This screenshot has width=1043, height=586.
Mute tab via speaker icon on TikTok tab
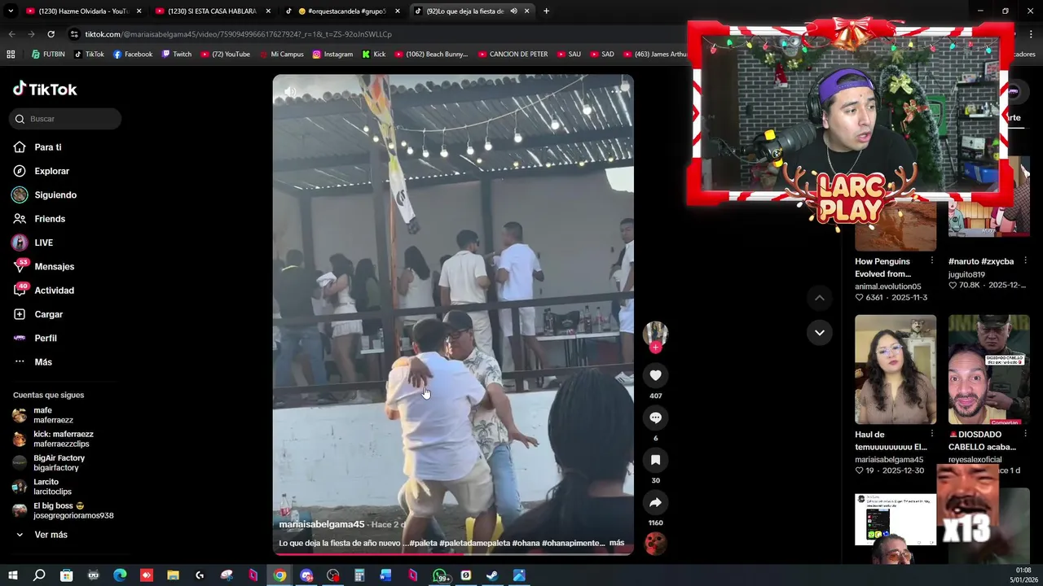tap(513, 11)
